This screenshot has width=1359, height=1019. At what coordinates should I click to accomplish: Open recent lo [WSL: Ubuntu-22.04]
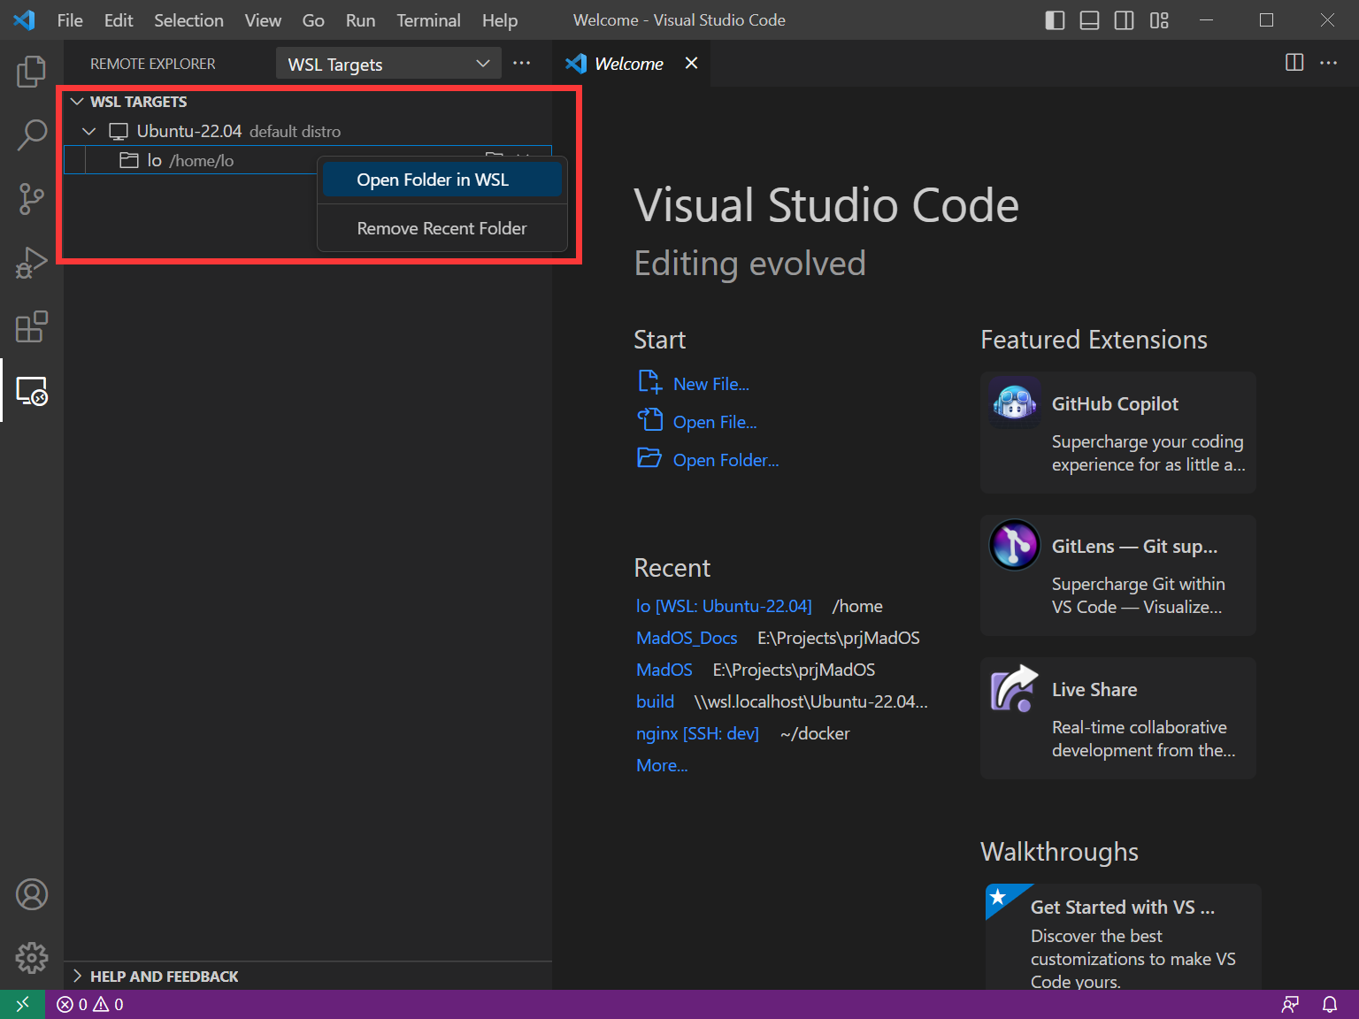[724, 606]
